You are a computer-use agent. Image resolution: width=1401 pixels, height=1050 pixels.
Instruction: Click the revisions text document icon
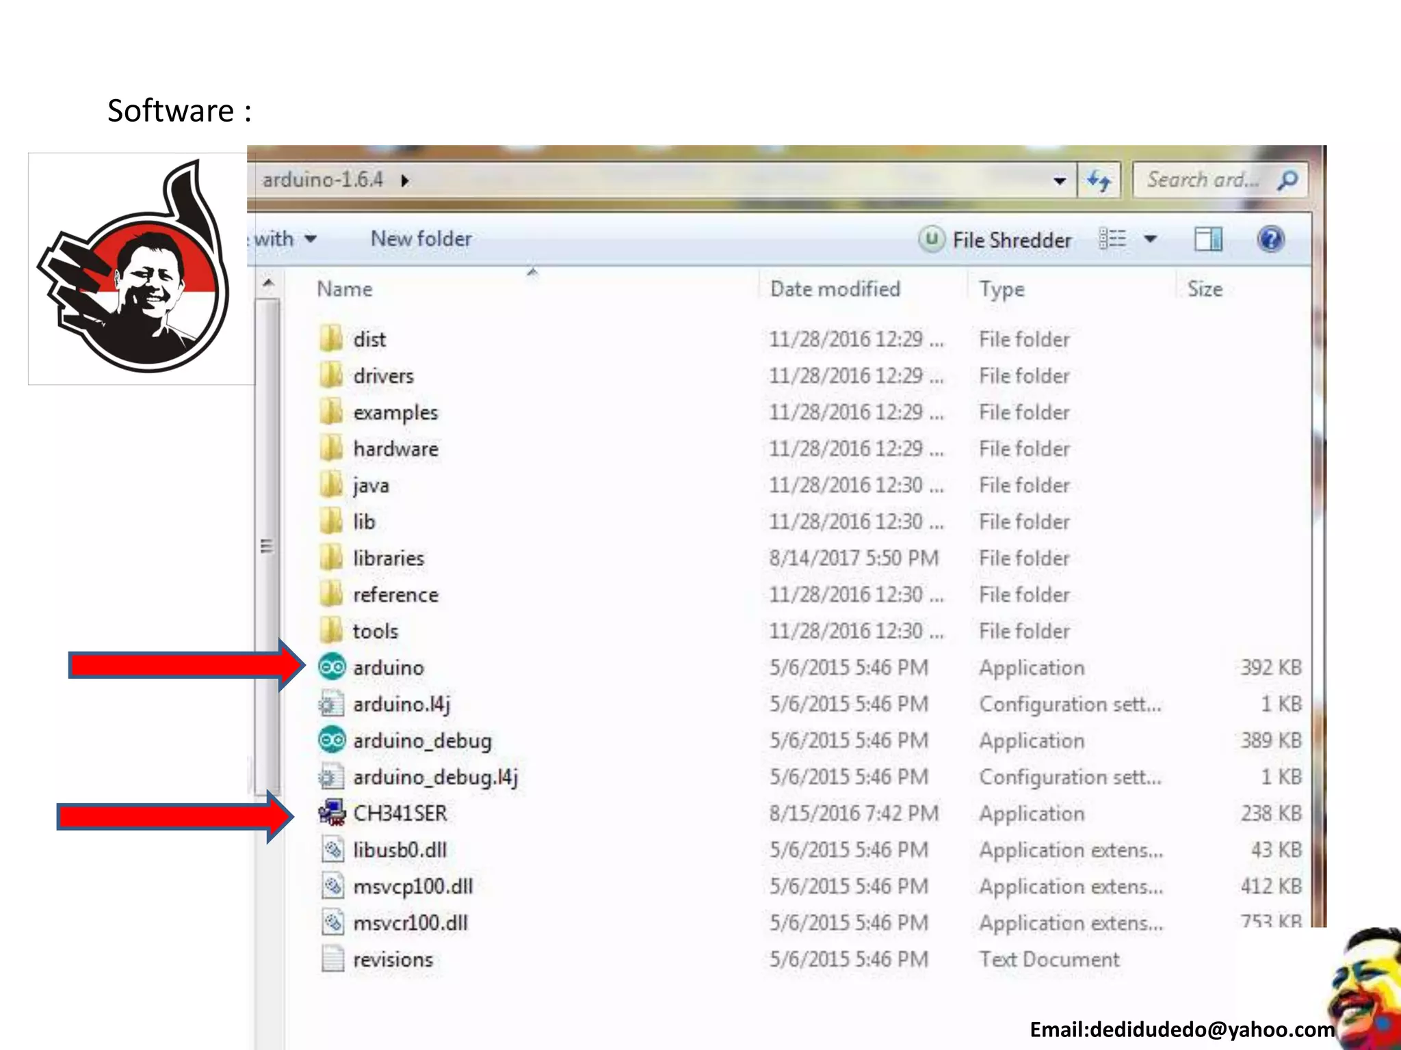click(332, 958)
